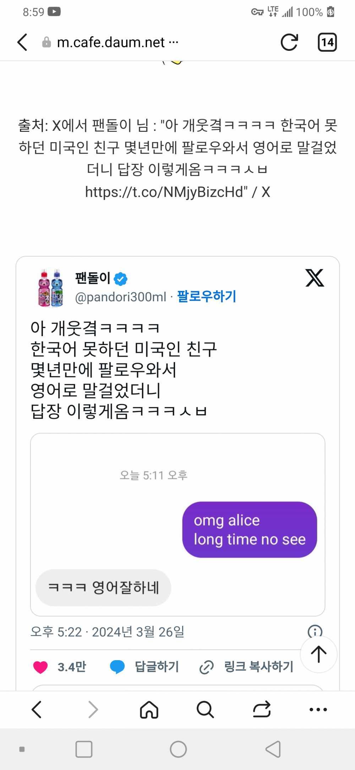Open the three-dot more menu
Viewport: 355px width, 770px height.
coord(318,710)
